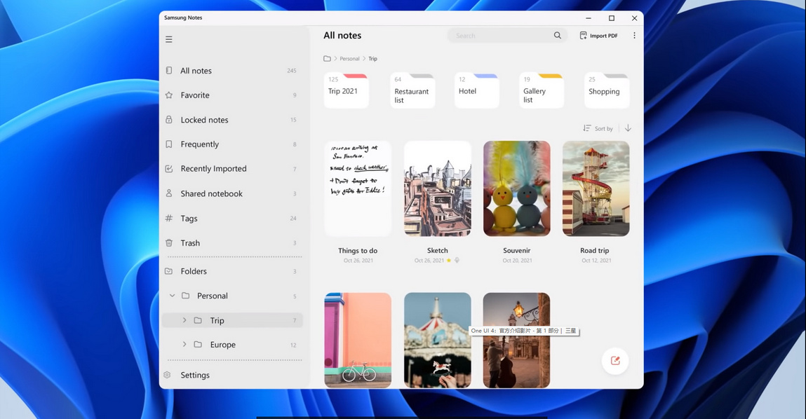Toggle sort direction arrow
Screen dimensions: 806x419
(628, 128)
